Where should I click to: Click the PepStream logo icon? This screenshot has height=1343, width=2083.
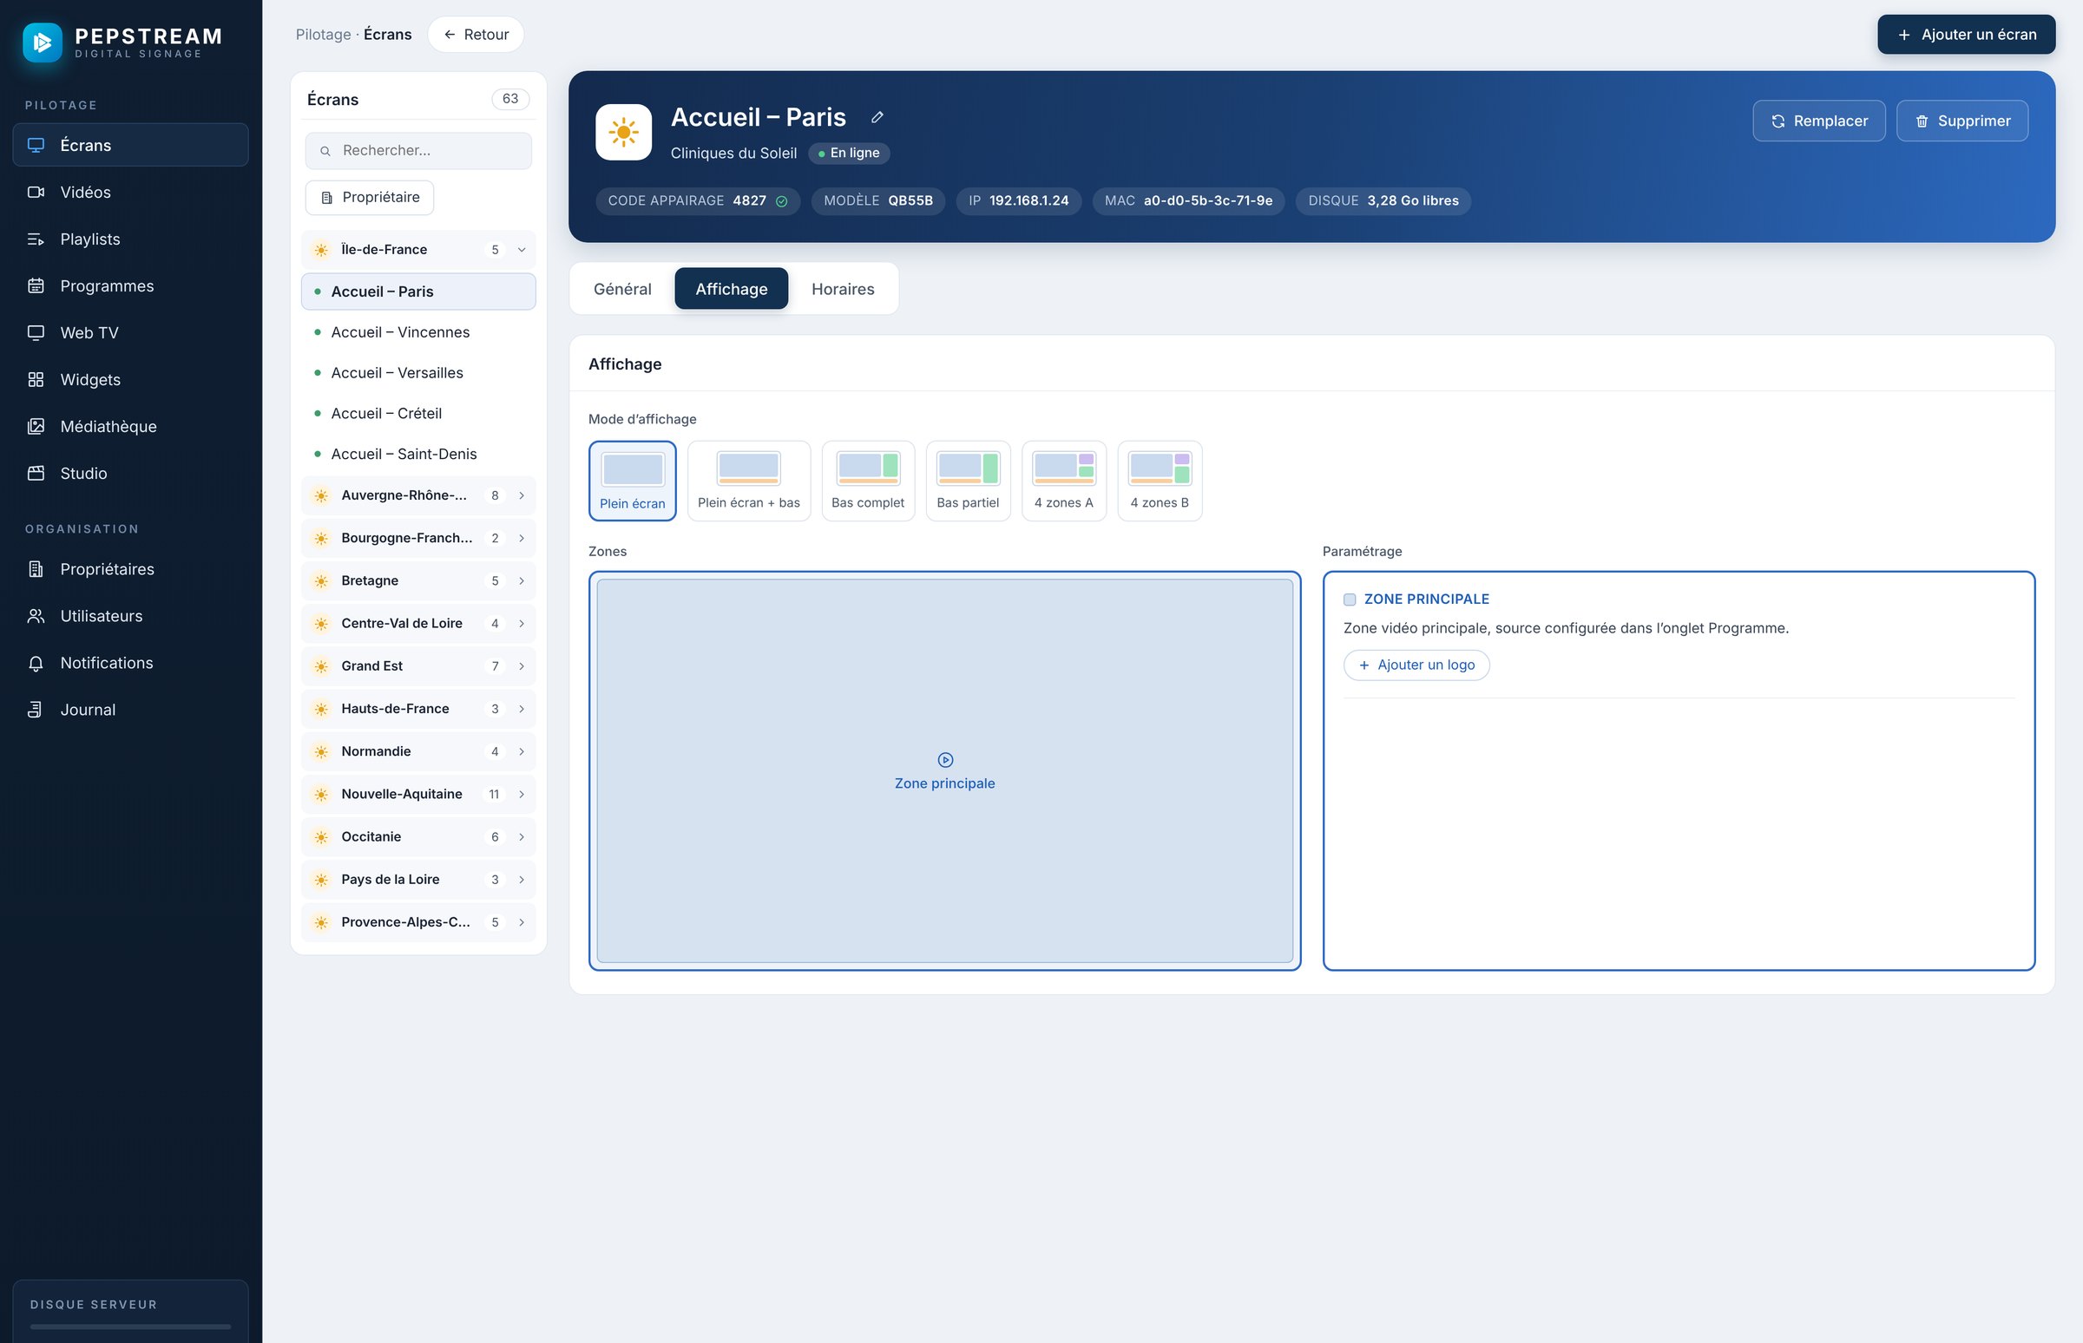42,42
